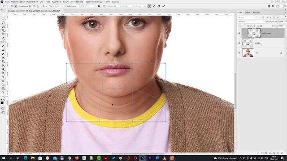Click the foreground color swatch
This screenshot has width=287, height=161.
[2, 103]
